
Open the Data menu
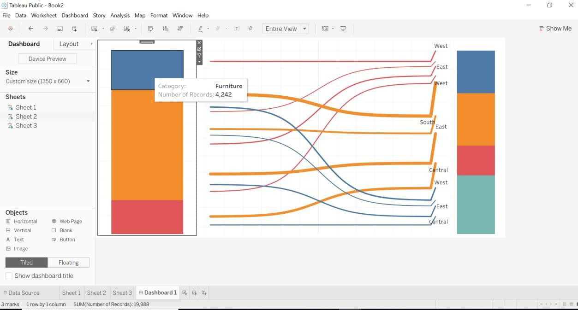(x=21, y=15)
